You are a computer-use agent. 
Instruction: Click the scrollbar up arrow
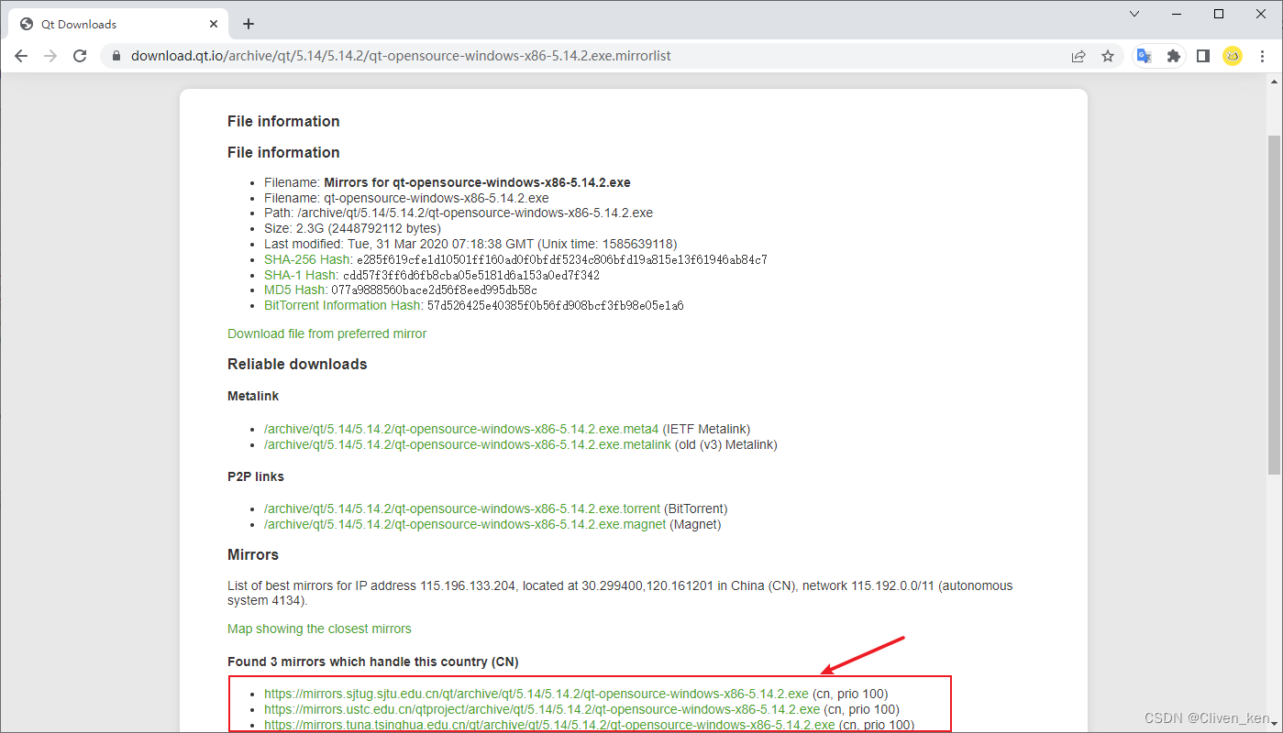click(x=1275, y=83)
